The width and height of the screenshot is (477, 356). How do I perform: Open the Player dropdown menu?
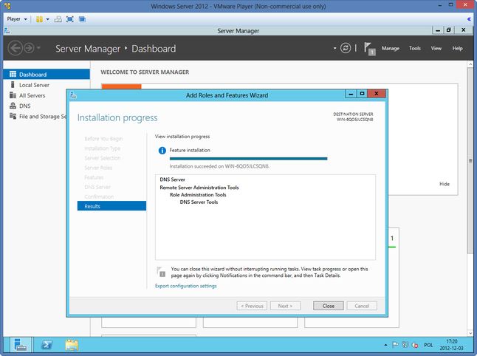17,19
